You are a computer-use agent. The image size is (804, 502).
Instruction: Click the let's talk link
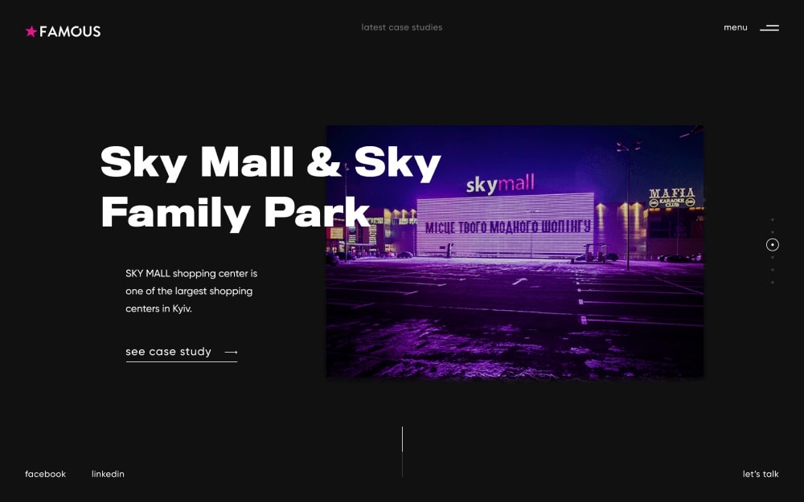point(760,474)
